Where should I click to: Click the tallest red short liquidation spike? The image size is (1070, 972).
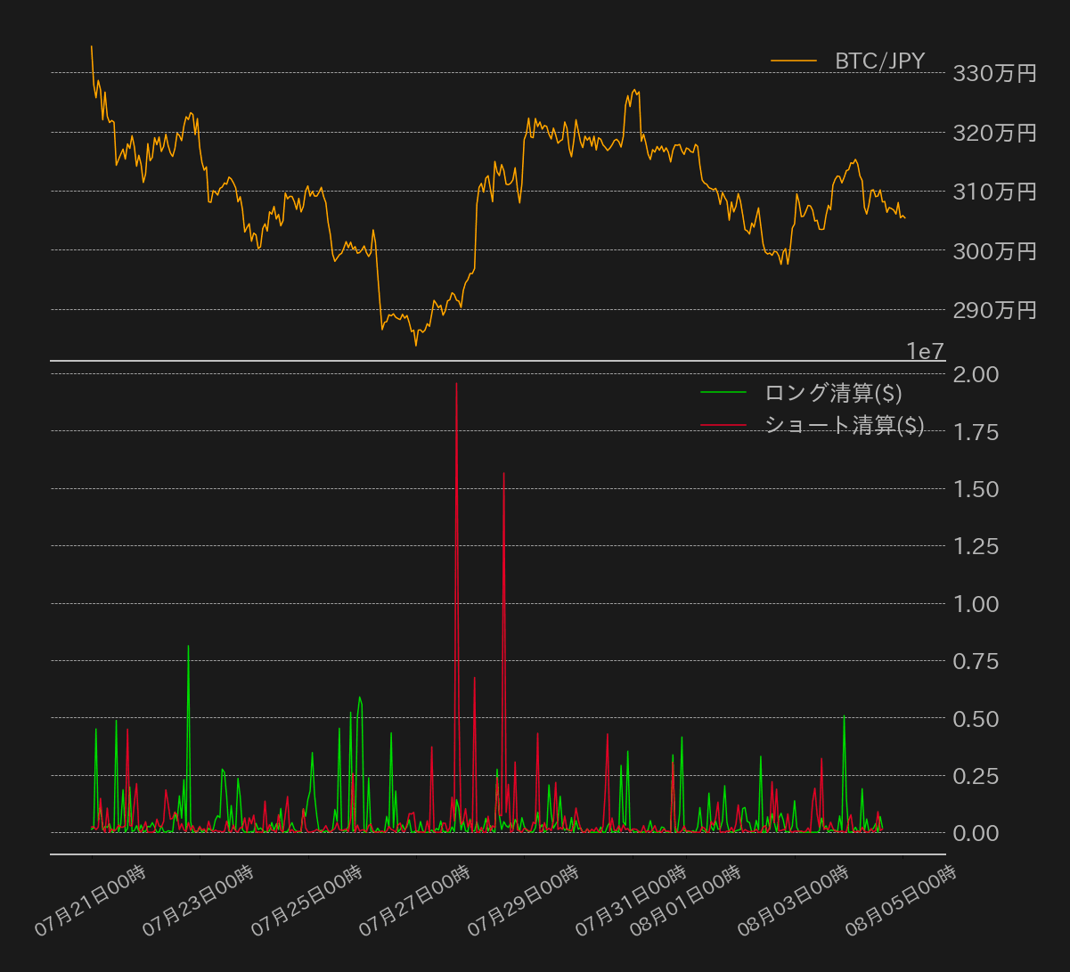click(x=457, y=383)
